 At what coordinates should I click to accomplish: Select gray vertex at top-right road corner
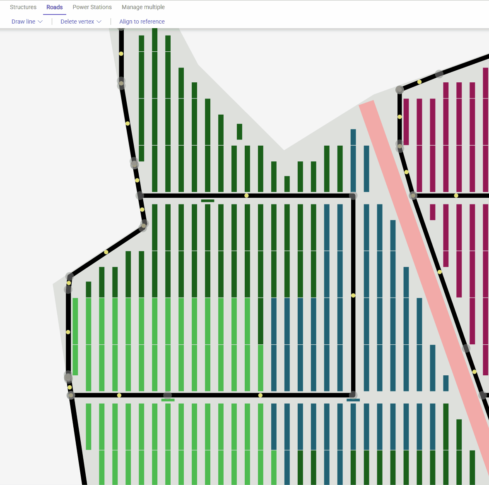(400, 90)
